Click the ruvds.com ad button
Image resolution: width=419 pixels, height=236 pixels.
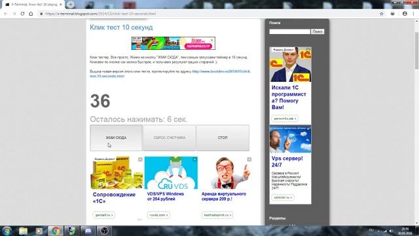158,215
